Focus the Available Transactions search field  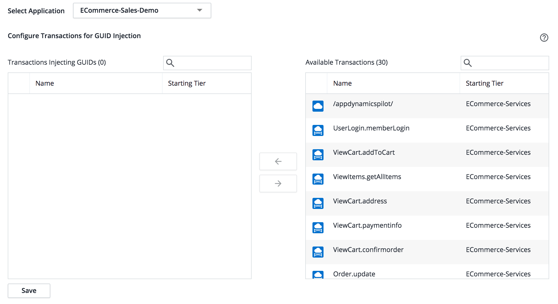pyautogui.click(x=505, y=63)
